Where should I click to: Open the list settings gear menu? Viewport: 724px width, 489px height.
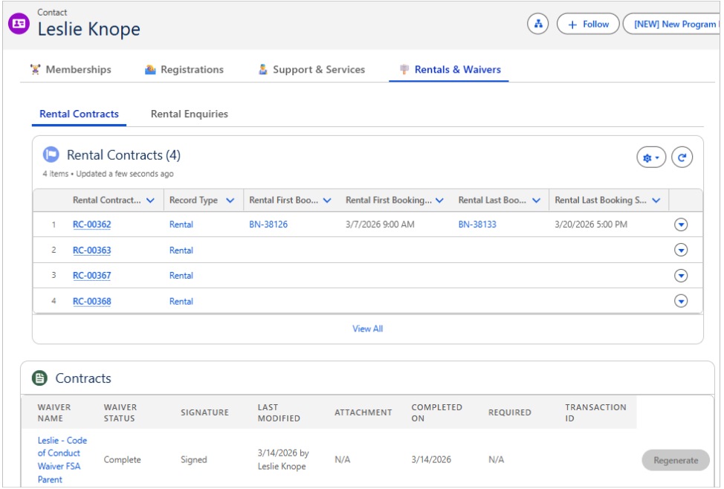(651, 158)
